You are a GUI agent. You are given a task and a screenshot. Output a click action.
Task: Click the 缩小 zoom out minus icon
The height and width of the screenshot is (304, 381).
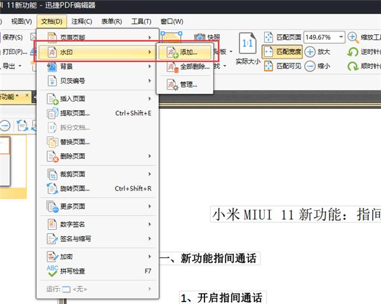pyautogui.click(x=310, y=66)
